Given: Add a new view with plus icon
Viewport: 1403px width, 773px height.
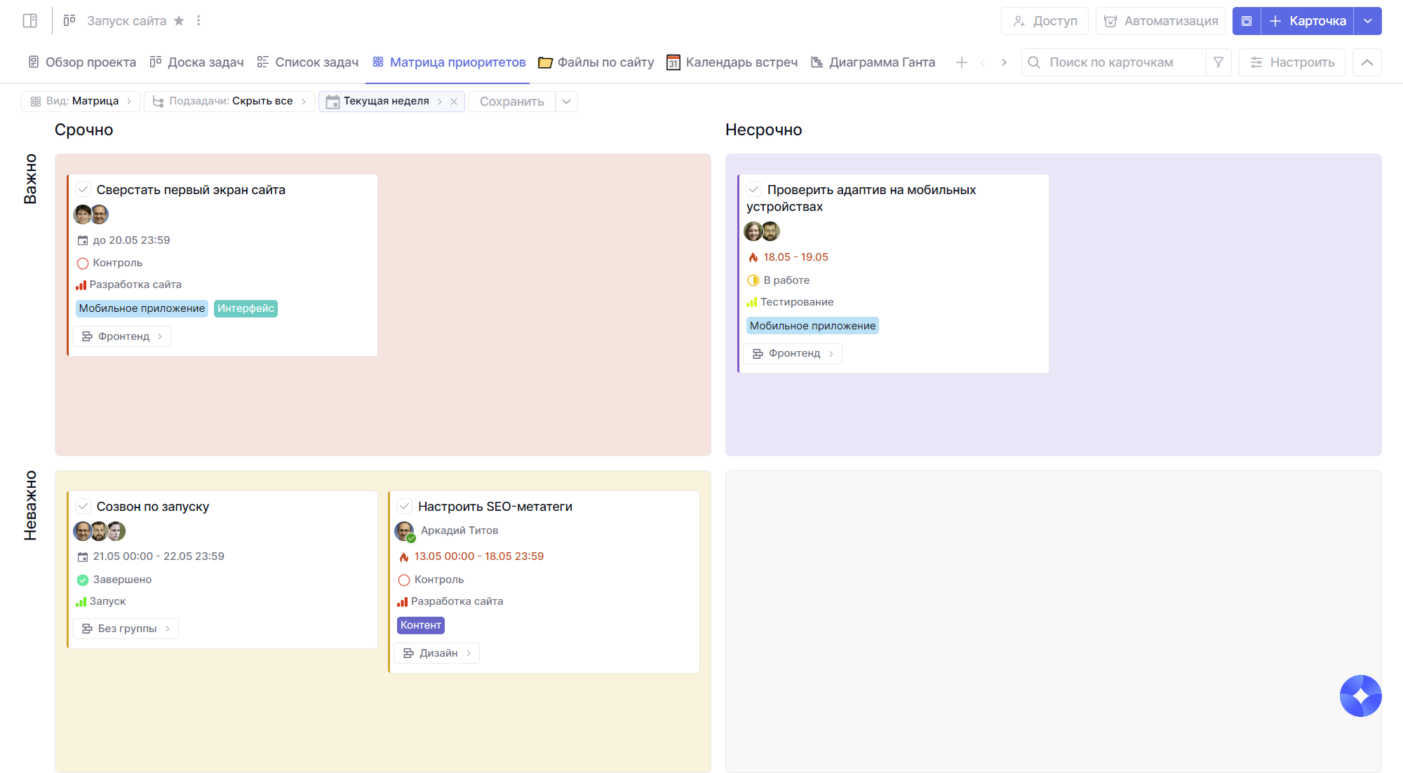Looking at the screenshot, I should coord(962,62).
